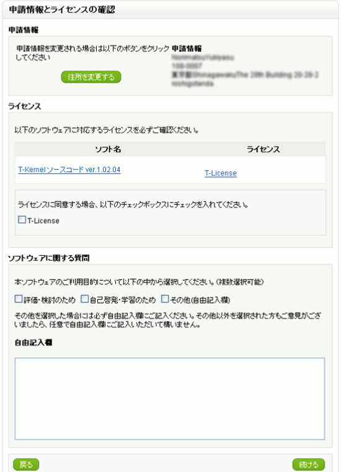Enable the その他(自由記入欄) checkbox
Viewport: 341px width, 472px height.
165,299
